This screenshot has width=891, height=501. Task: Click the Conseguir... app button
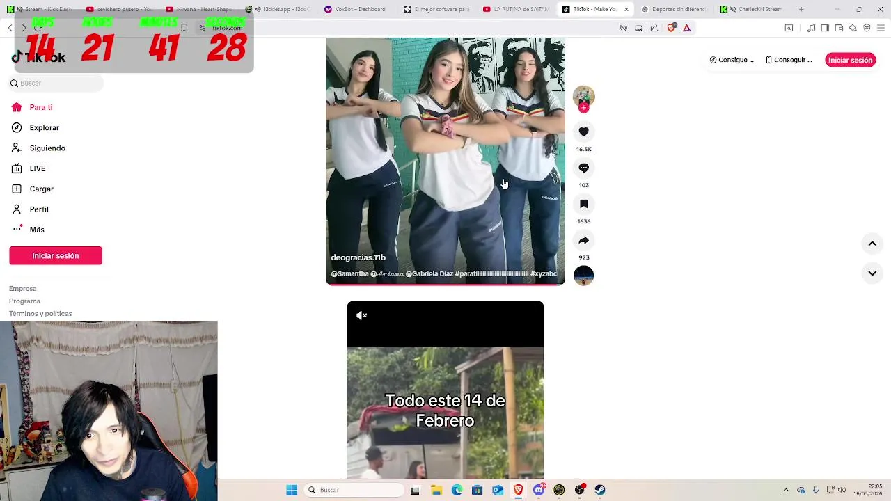(x=789, y=60)
